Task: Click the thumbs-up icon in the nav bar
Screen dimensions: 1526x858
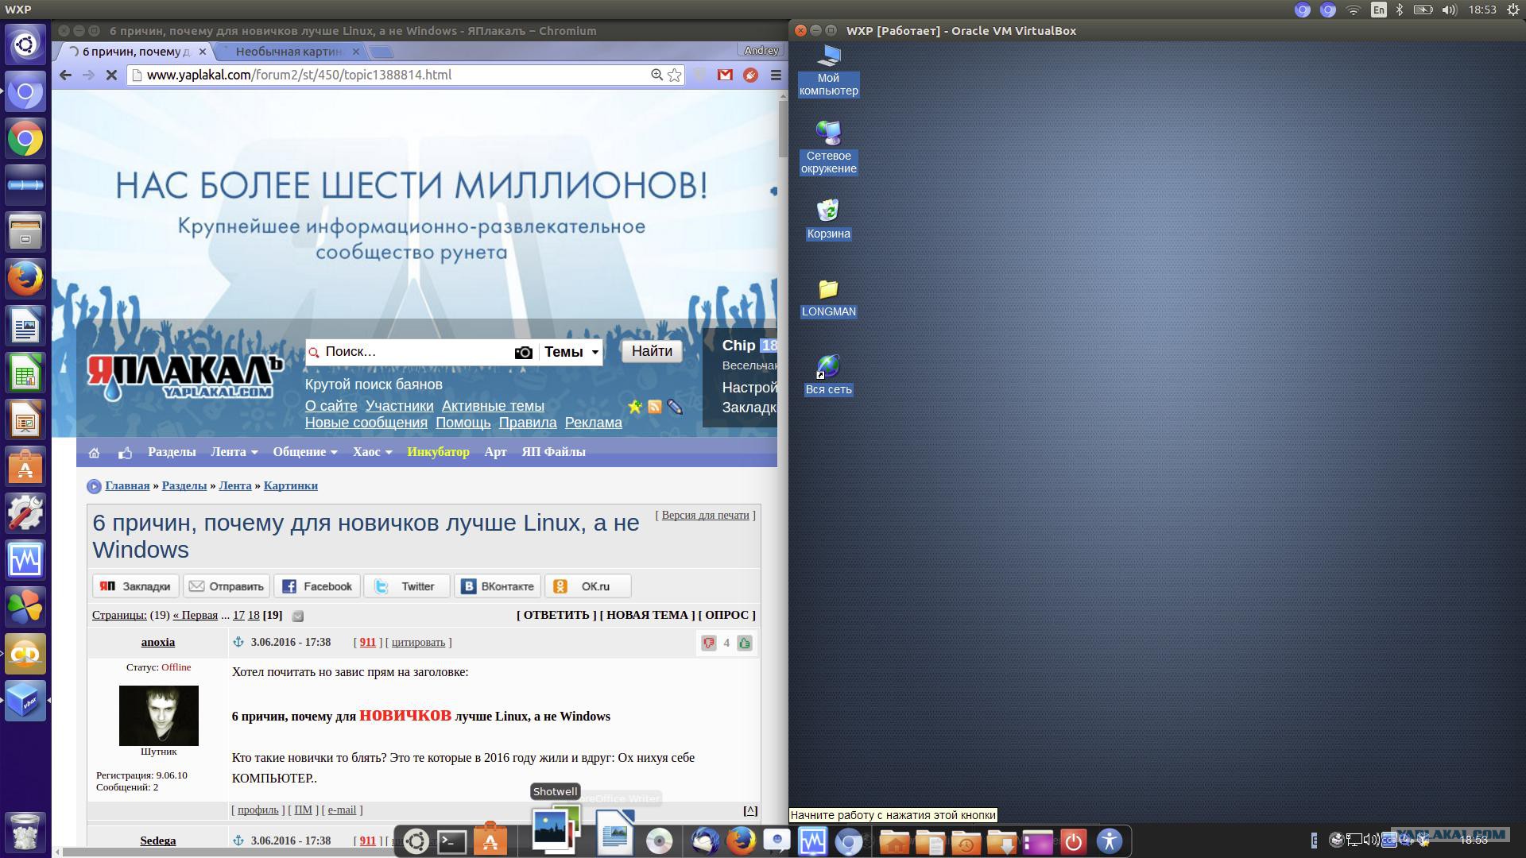Action: coord(125,452)
